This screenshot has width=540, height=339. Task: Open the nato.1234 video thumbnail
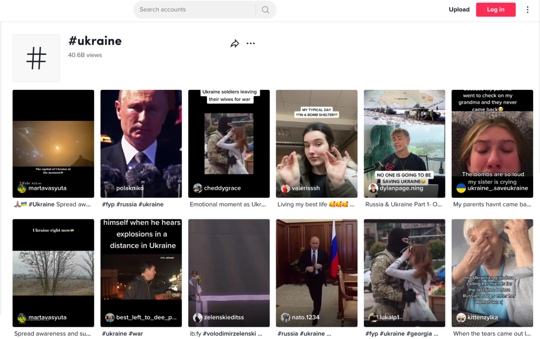[316, 273]
